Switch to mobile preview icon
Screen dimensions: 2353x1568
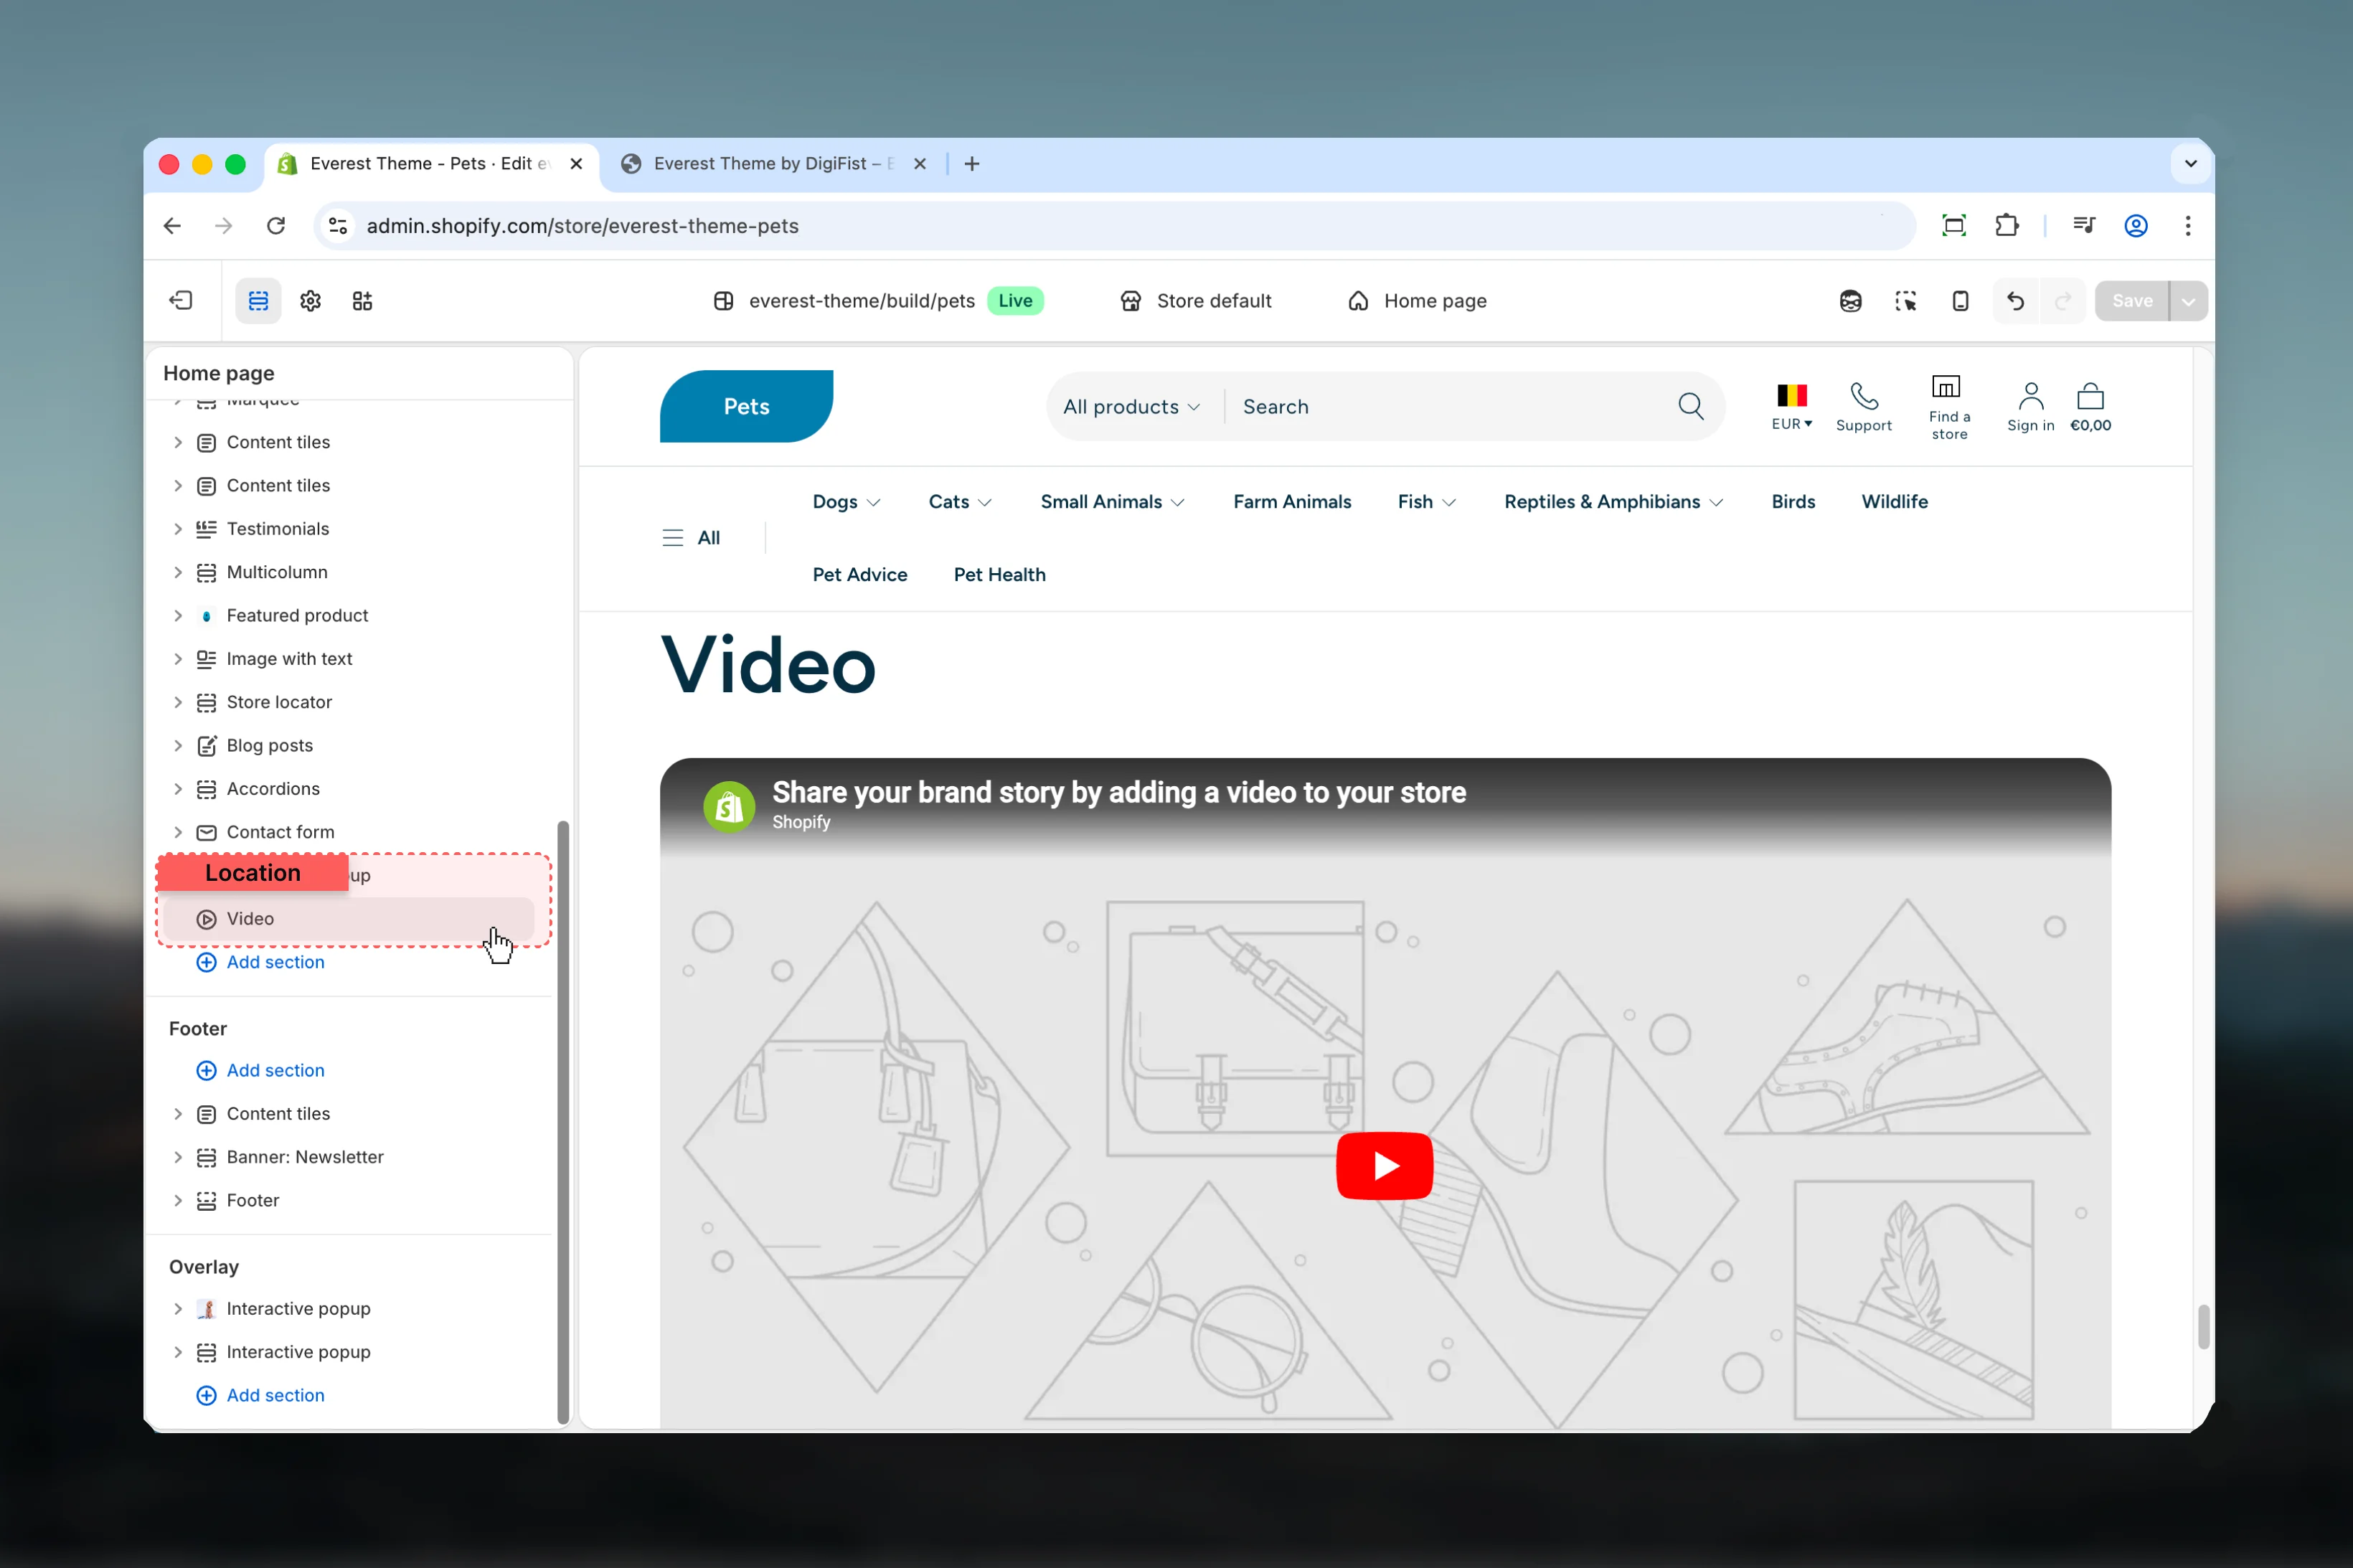(1960, 301)
